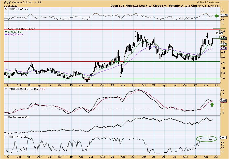Image resolution: width=229 pixels, height=159 pixels.
Task: Click the 5.87 last-price tag on the price axis
Action: click(x=223, y=38)
